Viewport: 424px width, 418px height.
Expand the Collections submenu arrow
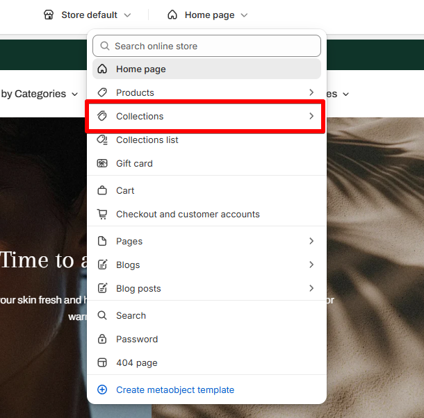[x=311, y=116]
